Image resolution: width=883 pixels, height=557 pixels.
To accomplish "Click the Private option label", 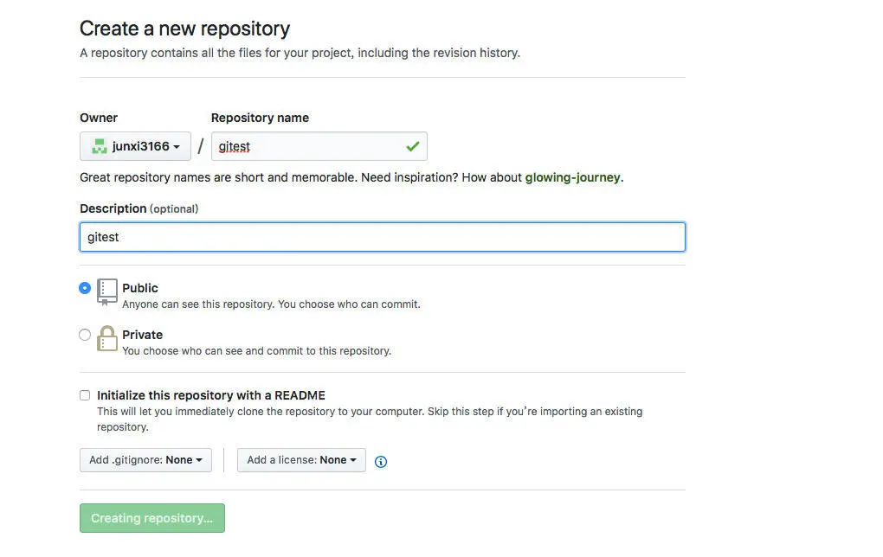I will click(x=143, y=335).
